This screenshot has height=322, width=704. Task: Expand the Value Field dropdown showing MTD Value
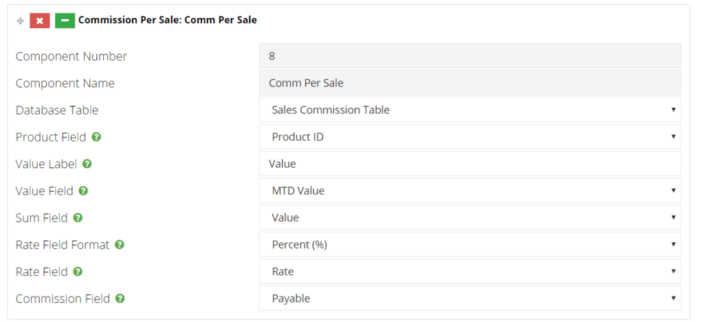pyautogui.click(x=470, y=191)
